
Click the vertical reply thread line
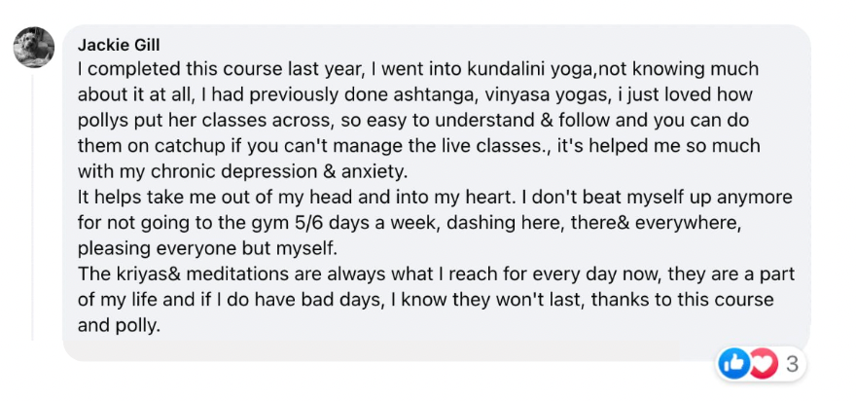(32, 207)
